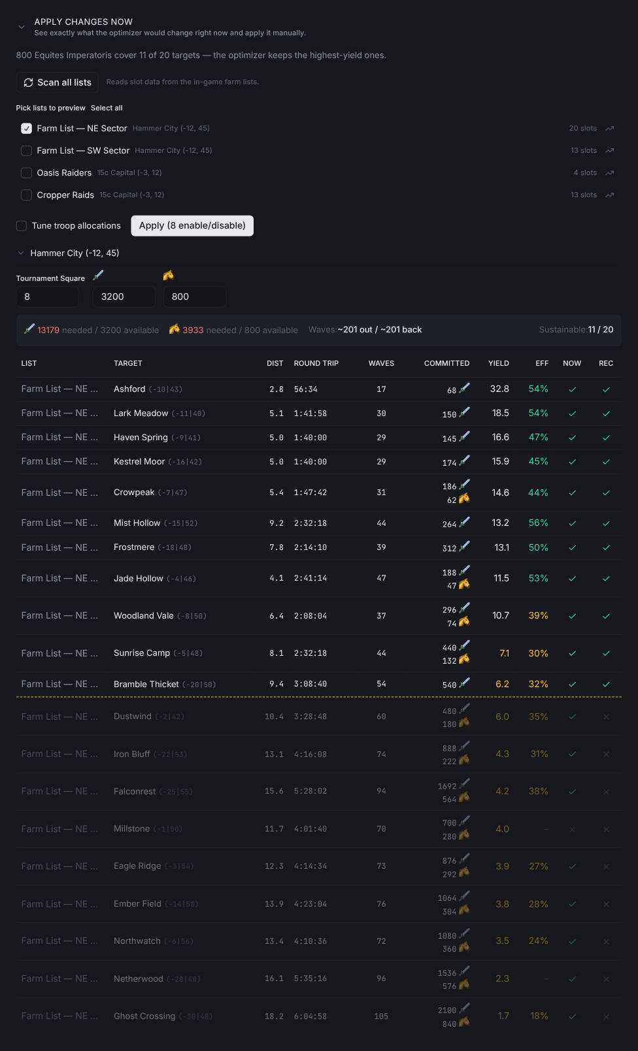
Task: Enable Tune troop allocations checkbox
Action: pos(22,226)
